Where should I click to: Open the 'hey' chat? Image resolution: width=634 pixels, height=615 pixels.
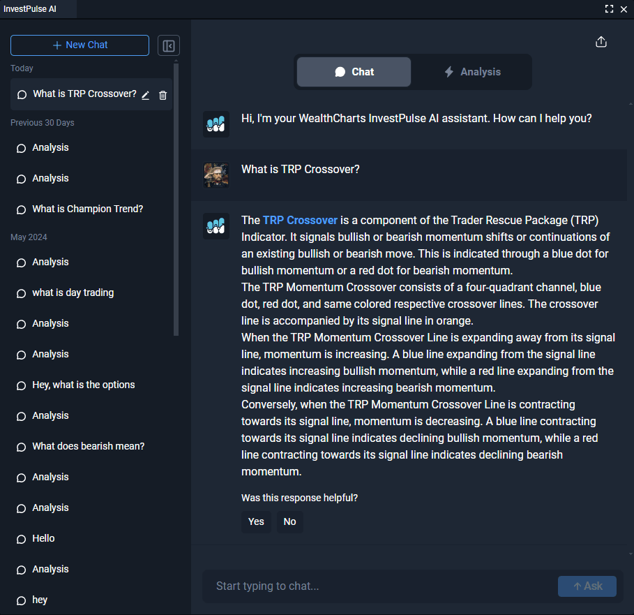40,600
